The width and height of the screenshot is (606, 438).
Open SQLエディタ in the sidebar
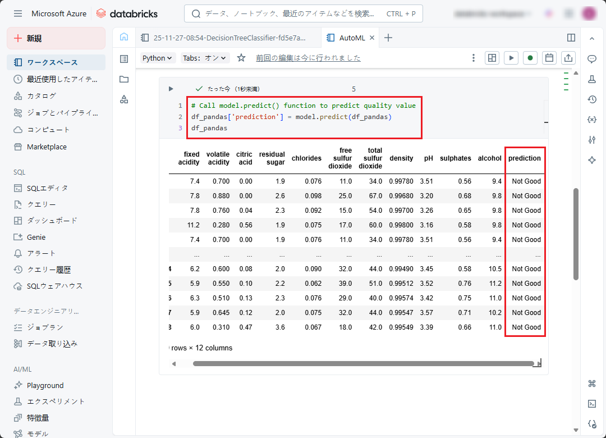[x=48, y=188]
